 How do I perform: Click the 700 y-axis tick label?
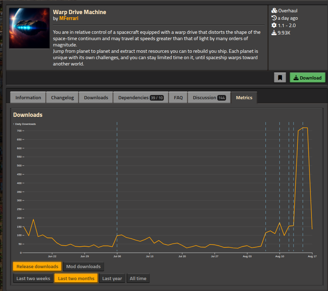19,131
